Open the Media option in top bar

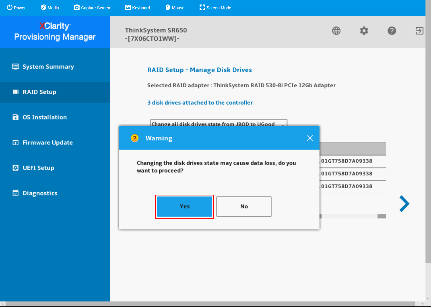pyautogui.click(x=50, y=8)
